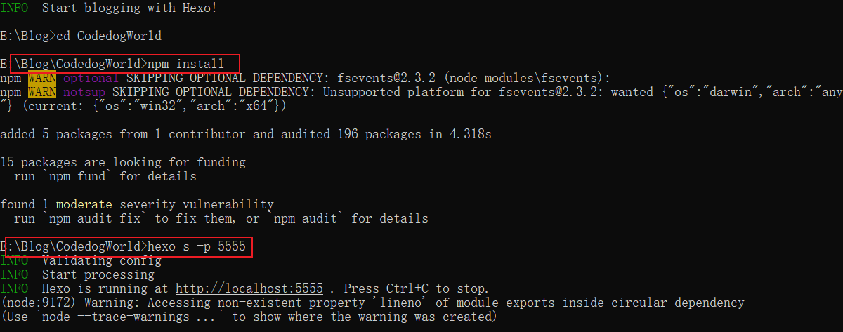Click the purple "optional" warning tag
Viewport: 843px width, 332px height.
pyautogui.click(x=91, y=78)
